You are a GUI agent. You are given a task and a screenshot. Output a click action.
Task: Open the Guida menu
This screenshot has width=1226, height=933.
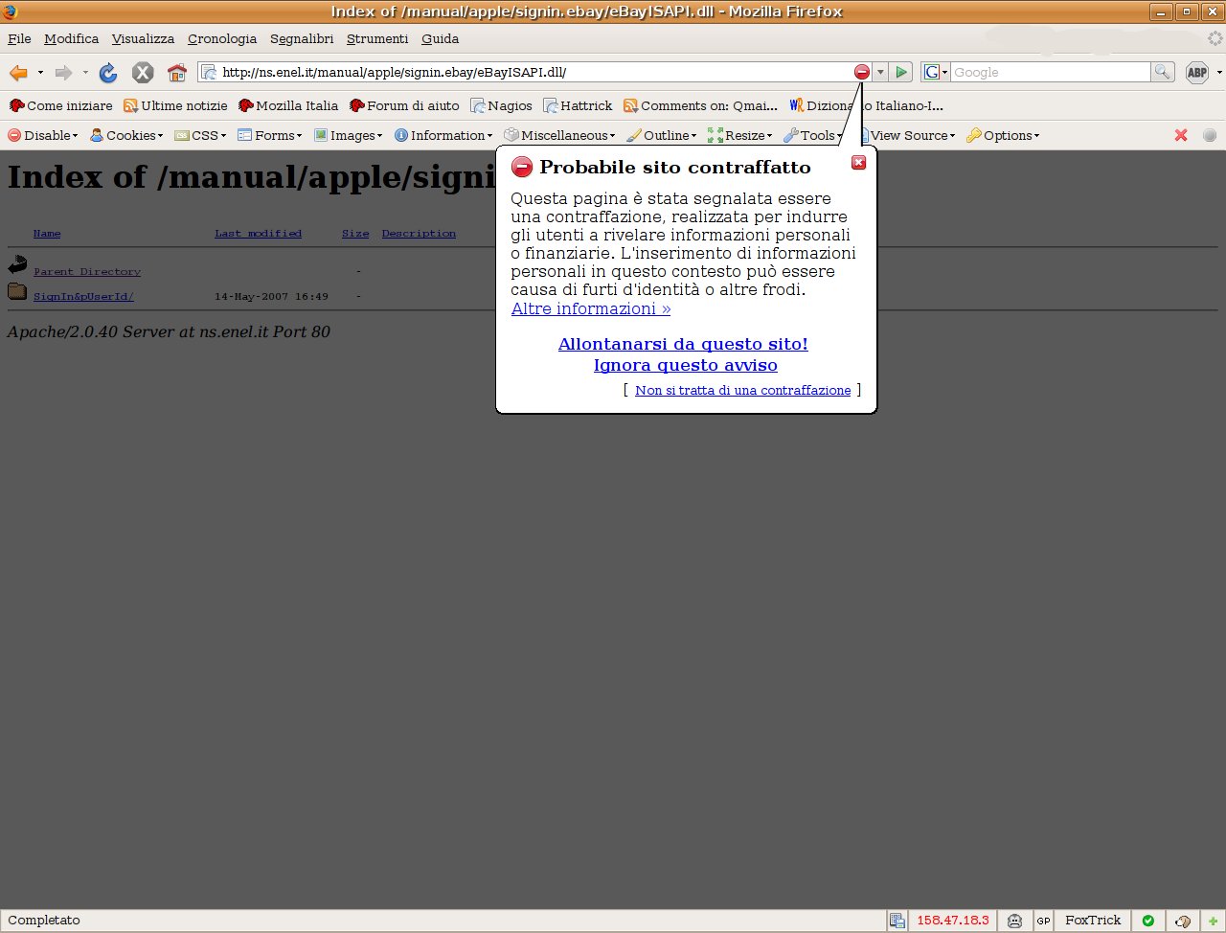[x=441, y=38]
